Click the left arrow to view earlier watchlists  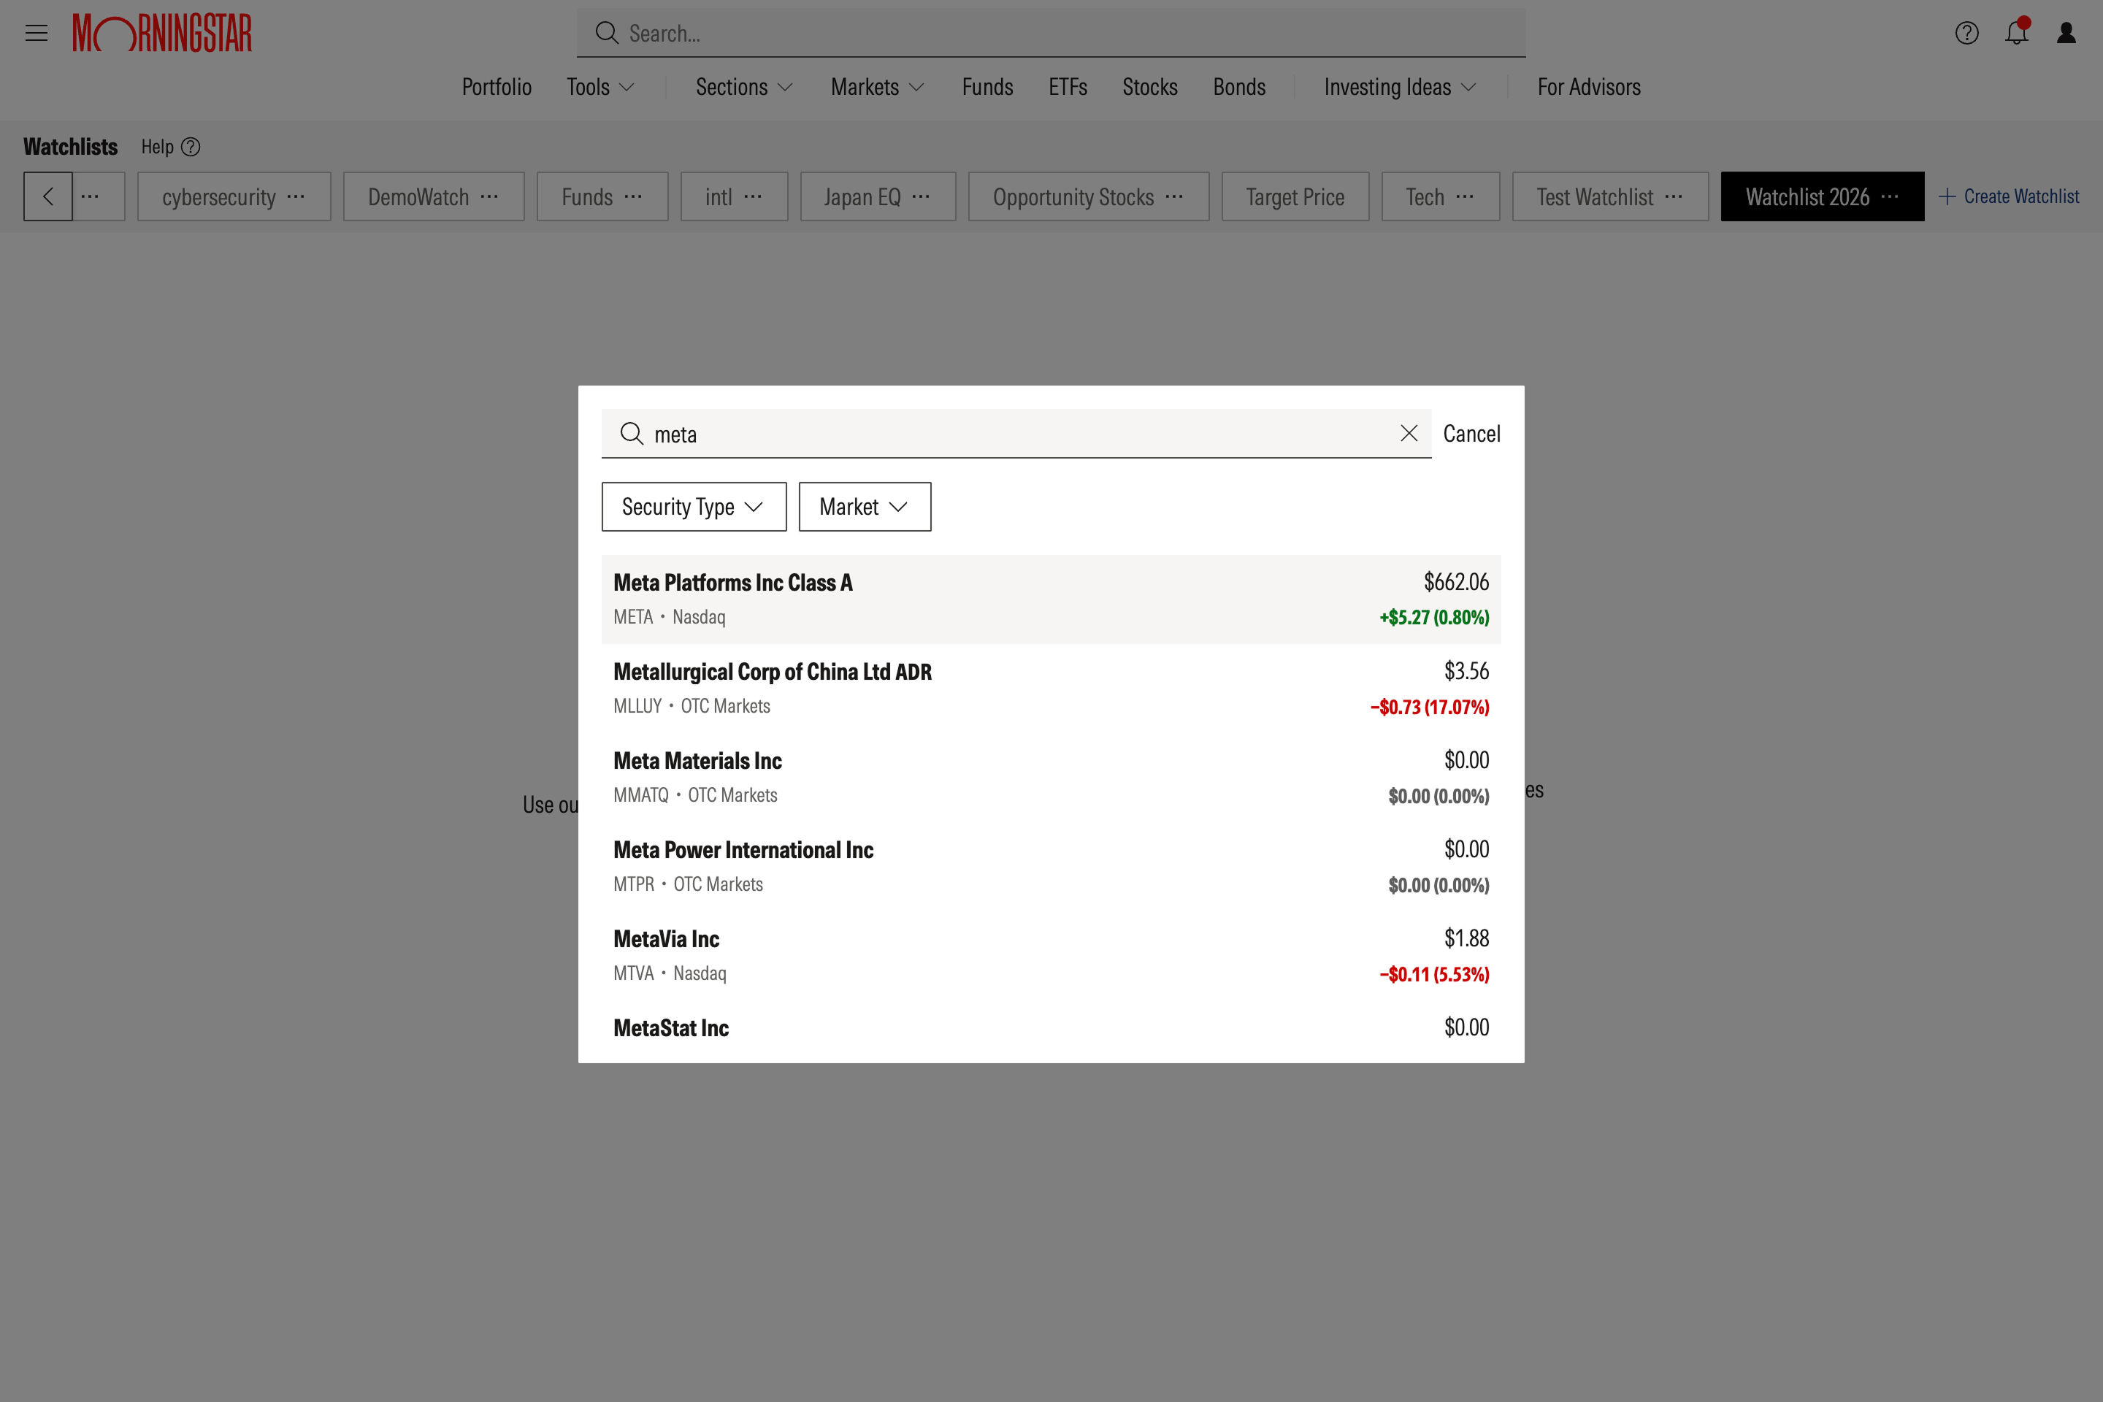tap(48, 196)
